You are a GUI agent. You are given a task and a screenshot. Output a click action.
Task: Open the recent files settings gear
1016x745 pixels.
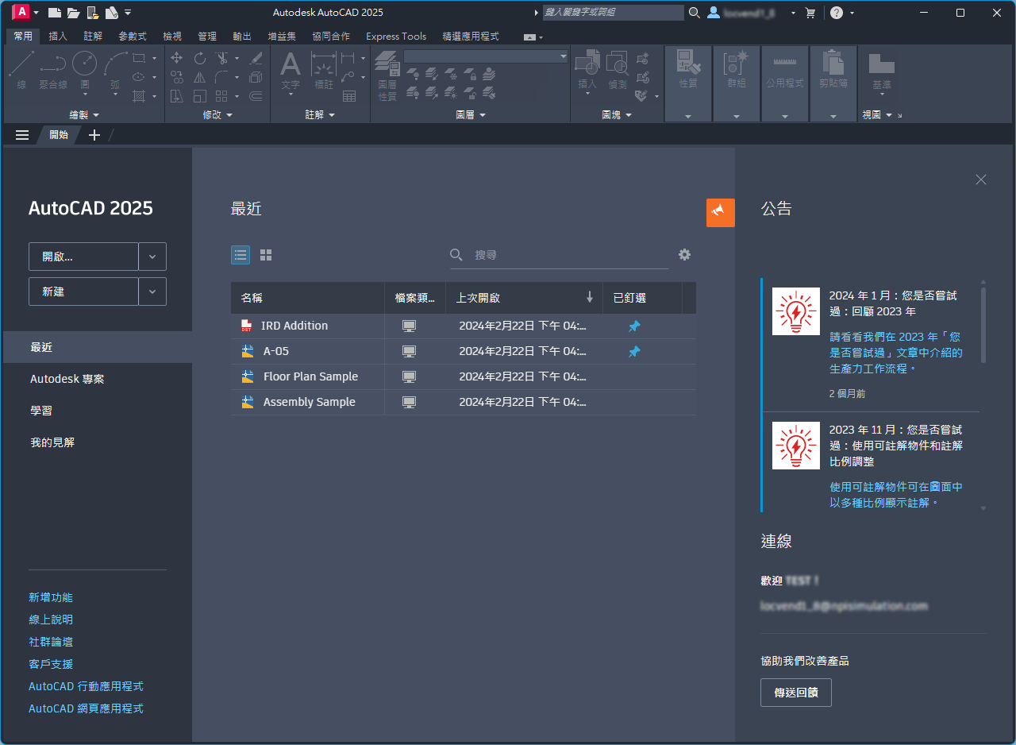[685, 255]
